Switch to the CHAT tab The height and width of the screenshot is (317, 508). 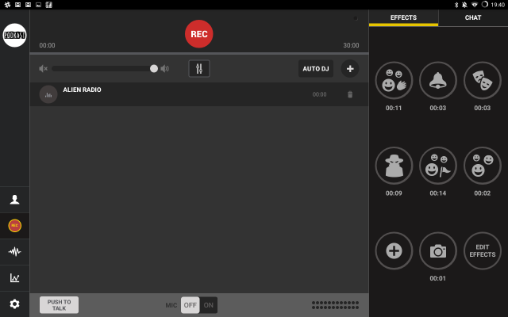point(473,17)
